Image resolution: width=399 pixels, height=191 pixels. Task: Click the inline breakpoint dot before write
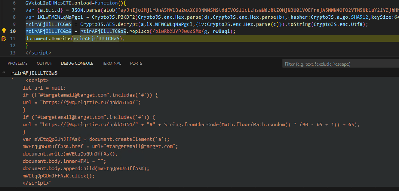tap(53, 39)
